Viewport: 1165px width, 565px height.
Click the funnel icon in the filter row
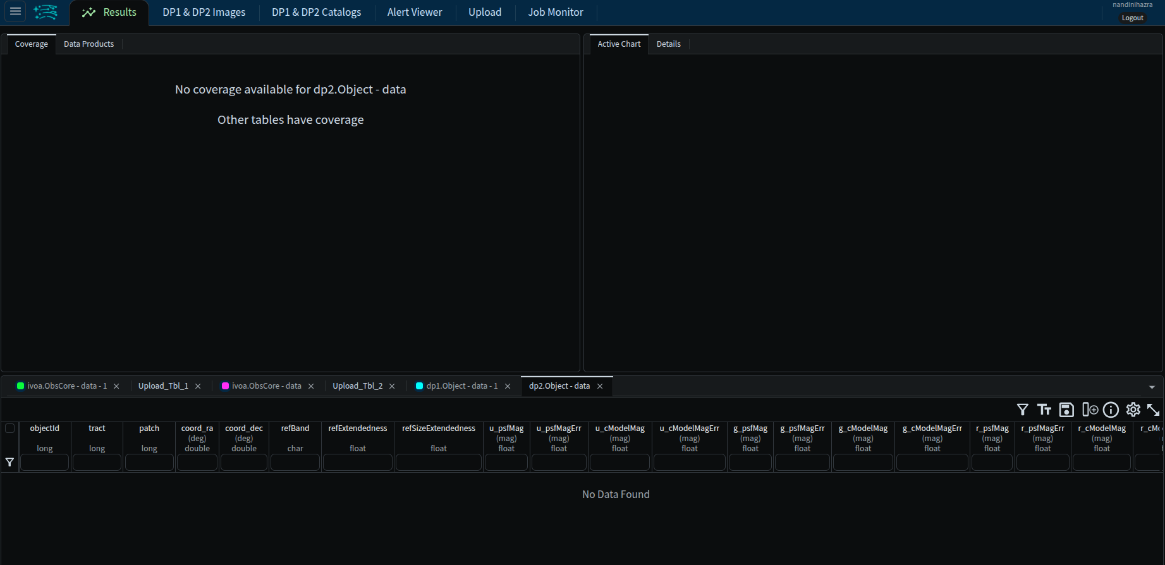pyautogui.click(x=9, y=463)
